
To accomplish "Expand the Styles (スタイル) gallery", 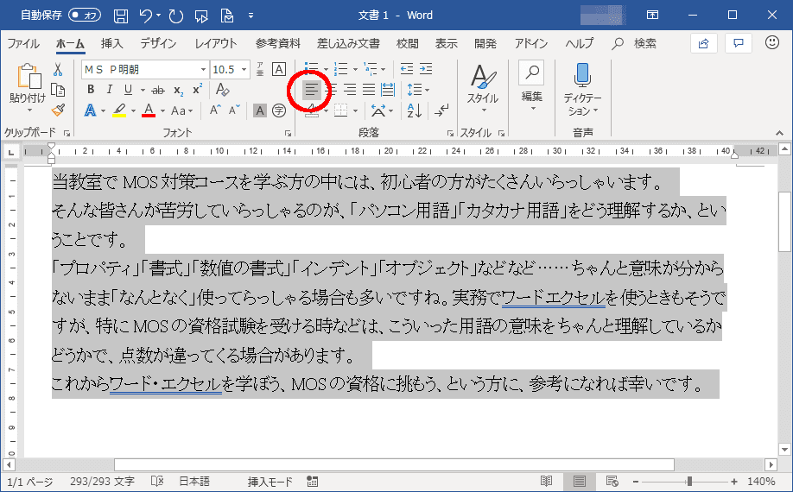I will (484, 88).
